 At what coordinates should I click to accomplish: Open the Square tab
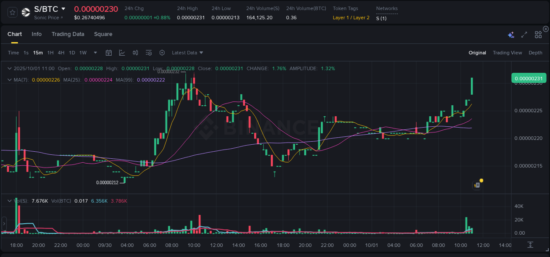click(x=103, y=34)
